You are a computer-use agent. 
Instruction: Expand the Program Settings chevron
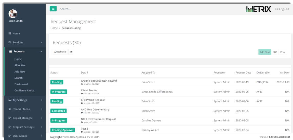coord(42,127)
